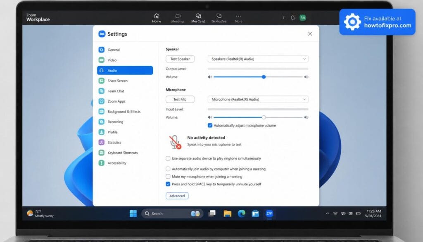Click the Wi-Fi system tray icon

click(x=335, y=213)
